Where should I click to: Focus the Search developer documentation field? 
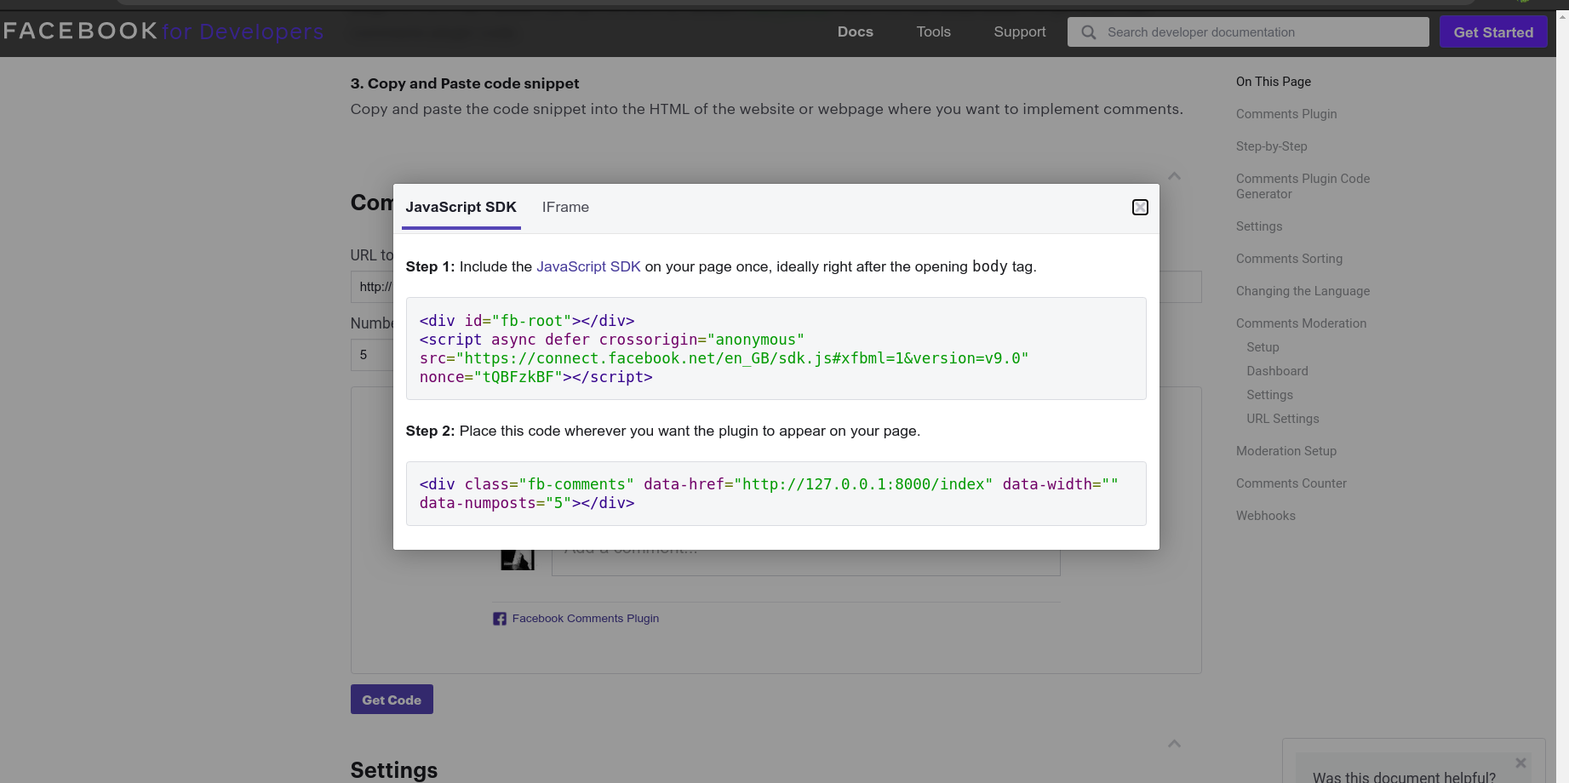pyautogui.click(x=1248, y=32)
